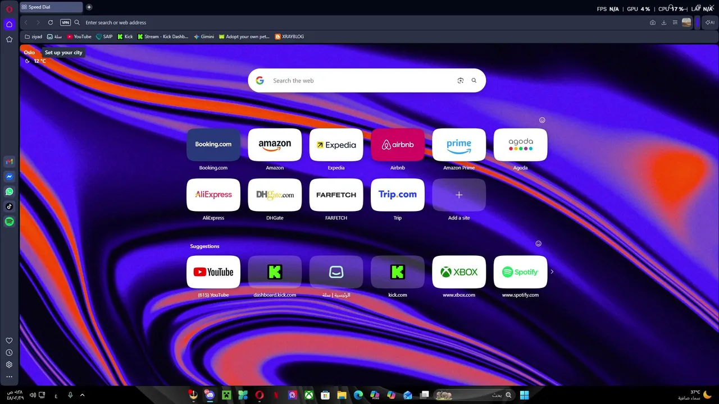Screen dimensions: 719x404
Task: Open the سلة bookmark
Action: [54, 36]
